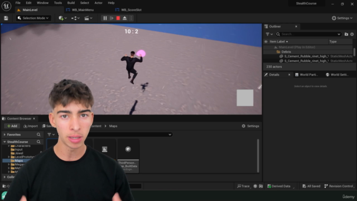The image size is (357, 201).
Task: Open the Outliner filter dropdown
Action: 269,34
